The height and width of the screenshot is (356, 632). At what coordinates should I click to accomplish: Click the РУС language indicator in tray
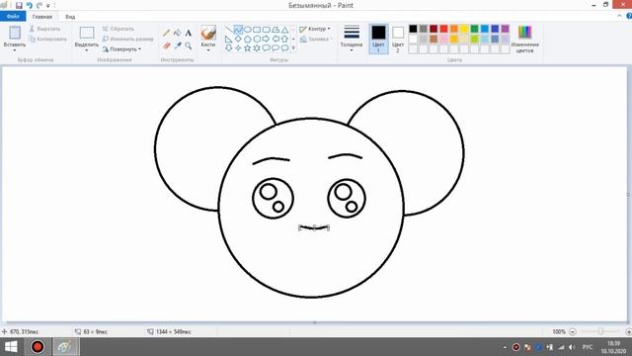(588, 347)
